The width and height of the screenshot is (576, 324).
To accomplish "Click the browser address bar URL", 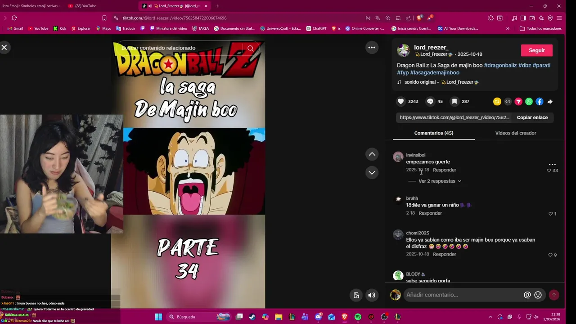I will coord(175,18).
